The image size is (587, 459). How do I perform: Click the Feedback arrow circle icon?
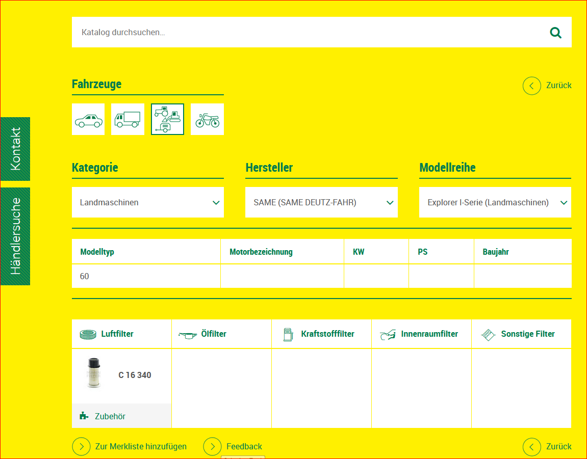coord(212,447)
